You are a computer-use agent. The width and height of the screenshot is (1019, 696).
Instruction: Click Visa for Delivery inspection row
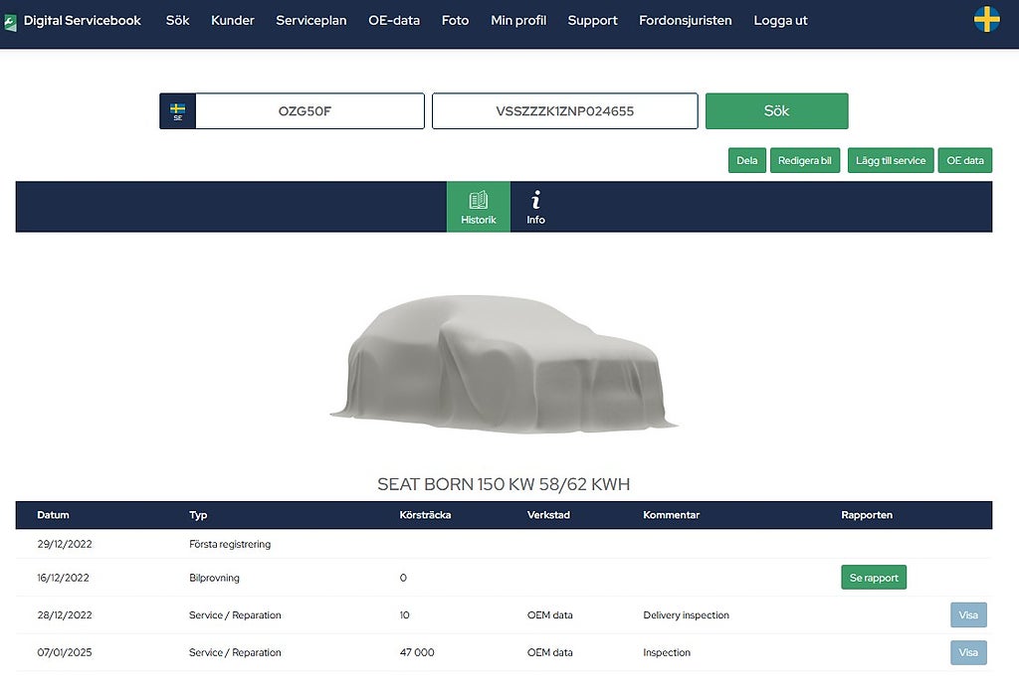pos(968,615)
